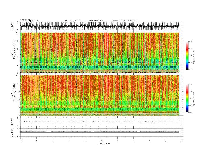The height and width of the screenshot is (158, 205).
Task: Click the '-7' tick on lower colorbar
Action: [x=191, y=112]
